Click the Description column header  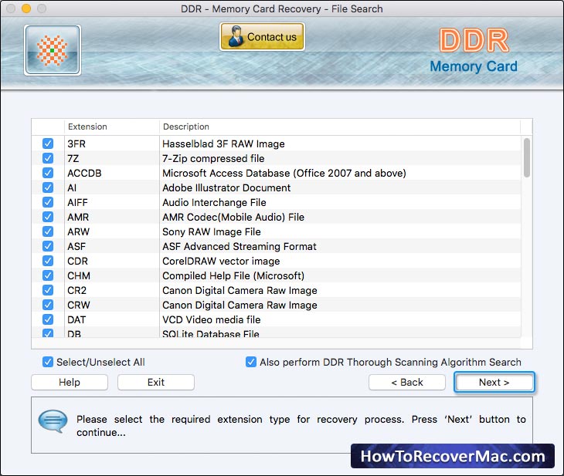340,127
